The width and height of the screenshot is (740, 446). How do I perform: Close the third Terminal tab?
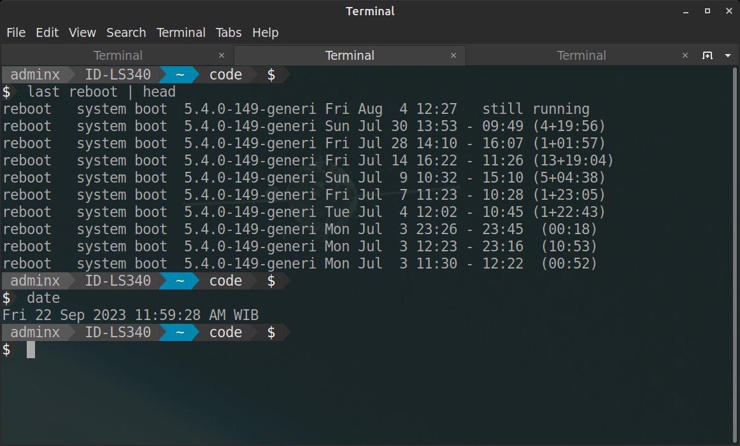(685, 55)
